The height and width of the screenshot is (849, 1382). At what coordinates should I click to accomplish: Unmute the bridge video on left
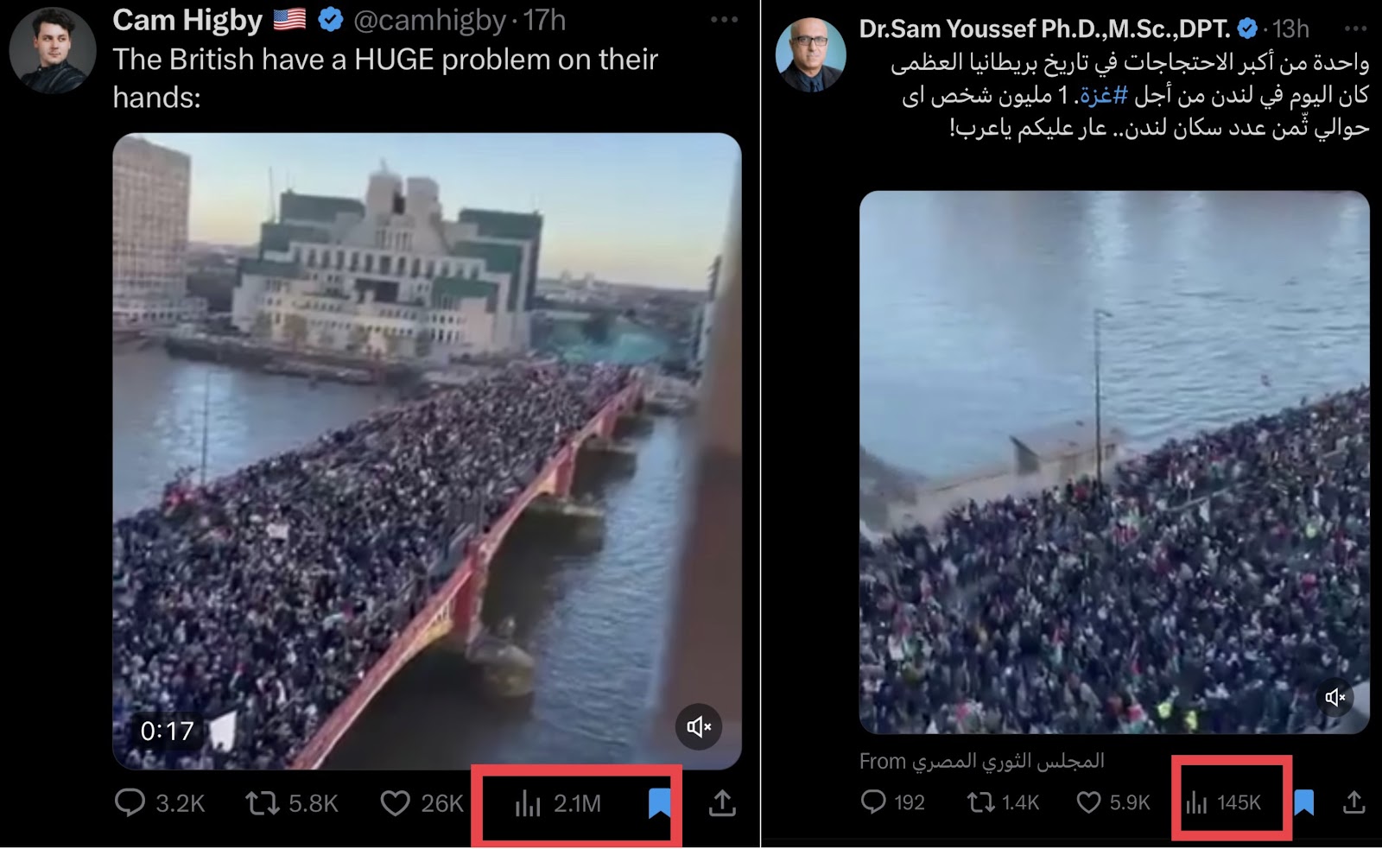pyautogui.click(x=698, y=727)
